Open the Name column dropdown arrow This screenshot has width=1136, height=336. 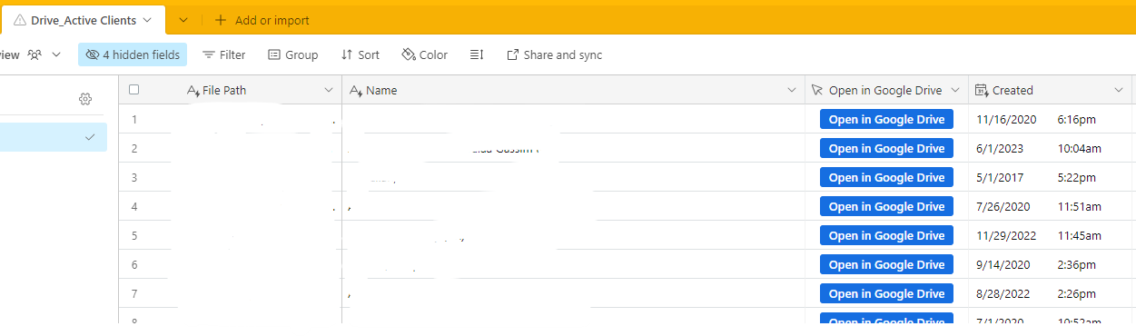(x=792, y=90)
